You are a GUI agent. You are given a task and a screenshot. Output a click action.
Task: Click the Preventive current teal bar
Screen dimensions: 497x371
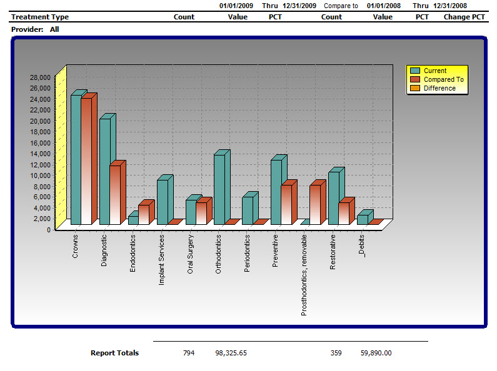276,192
